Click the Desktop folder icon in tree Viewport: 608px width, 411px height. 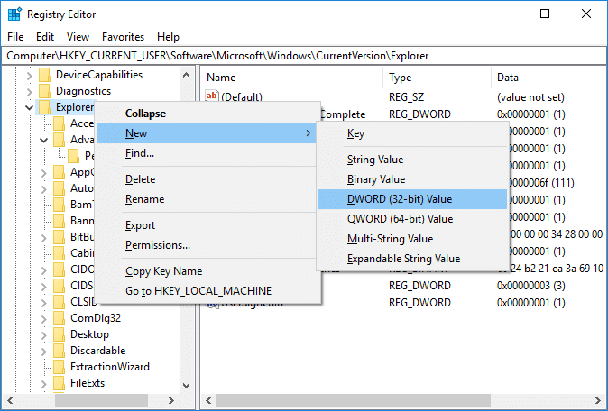59,334
